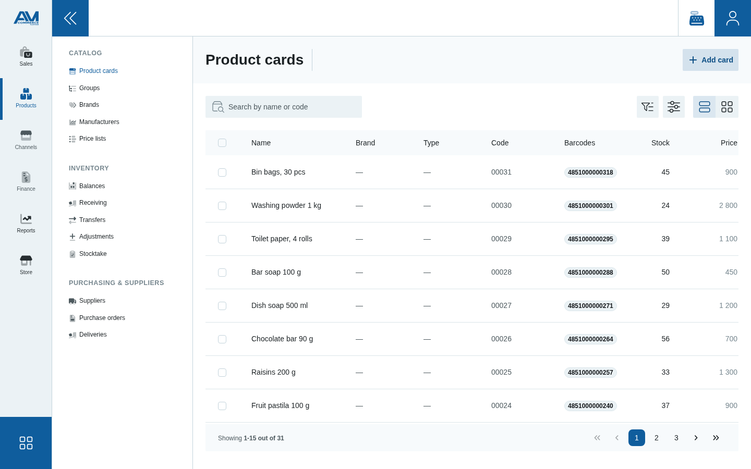Open the Receiving link
This screenshot has height=469, width=751.
coord(88,203)
